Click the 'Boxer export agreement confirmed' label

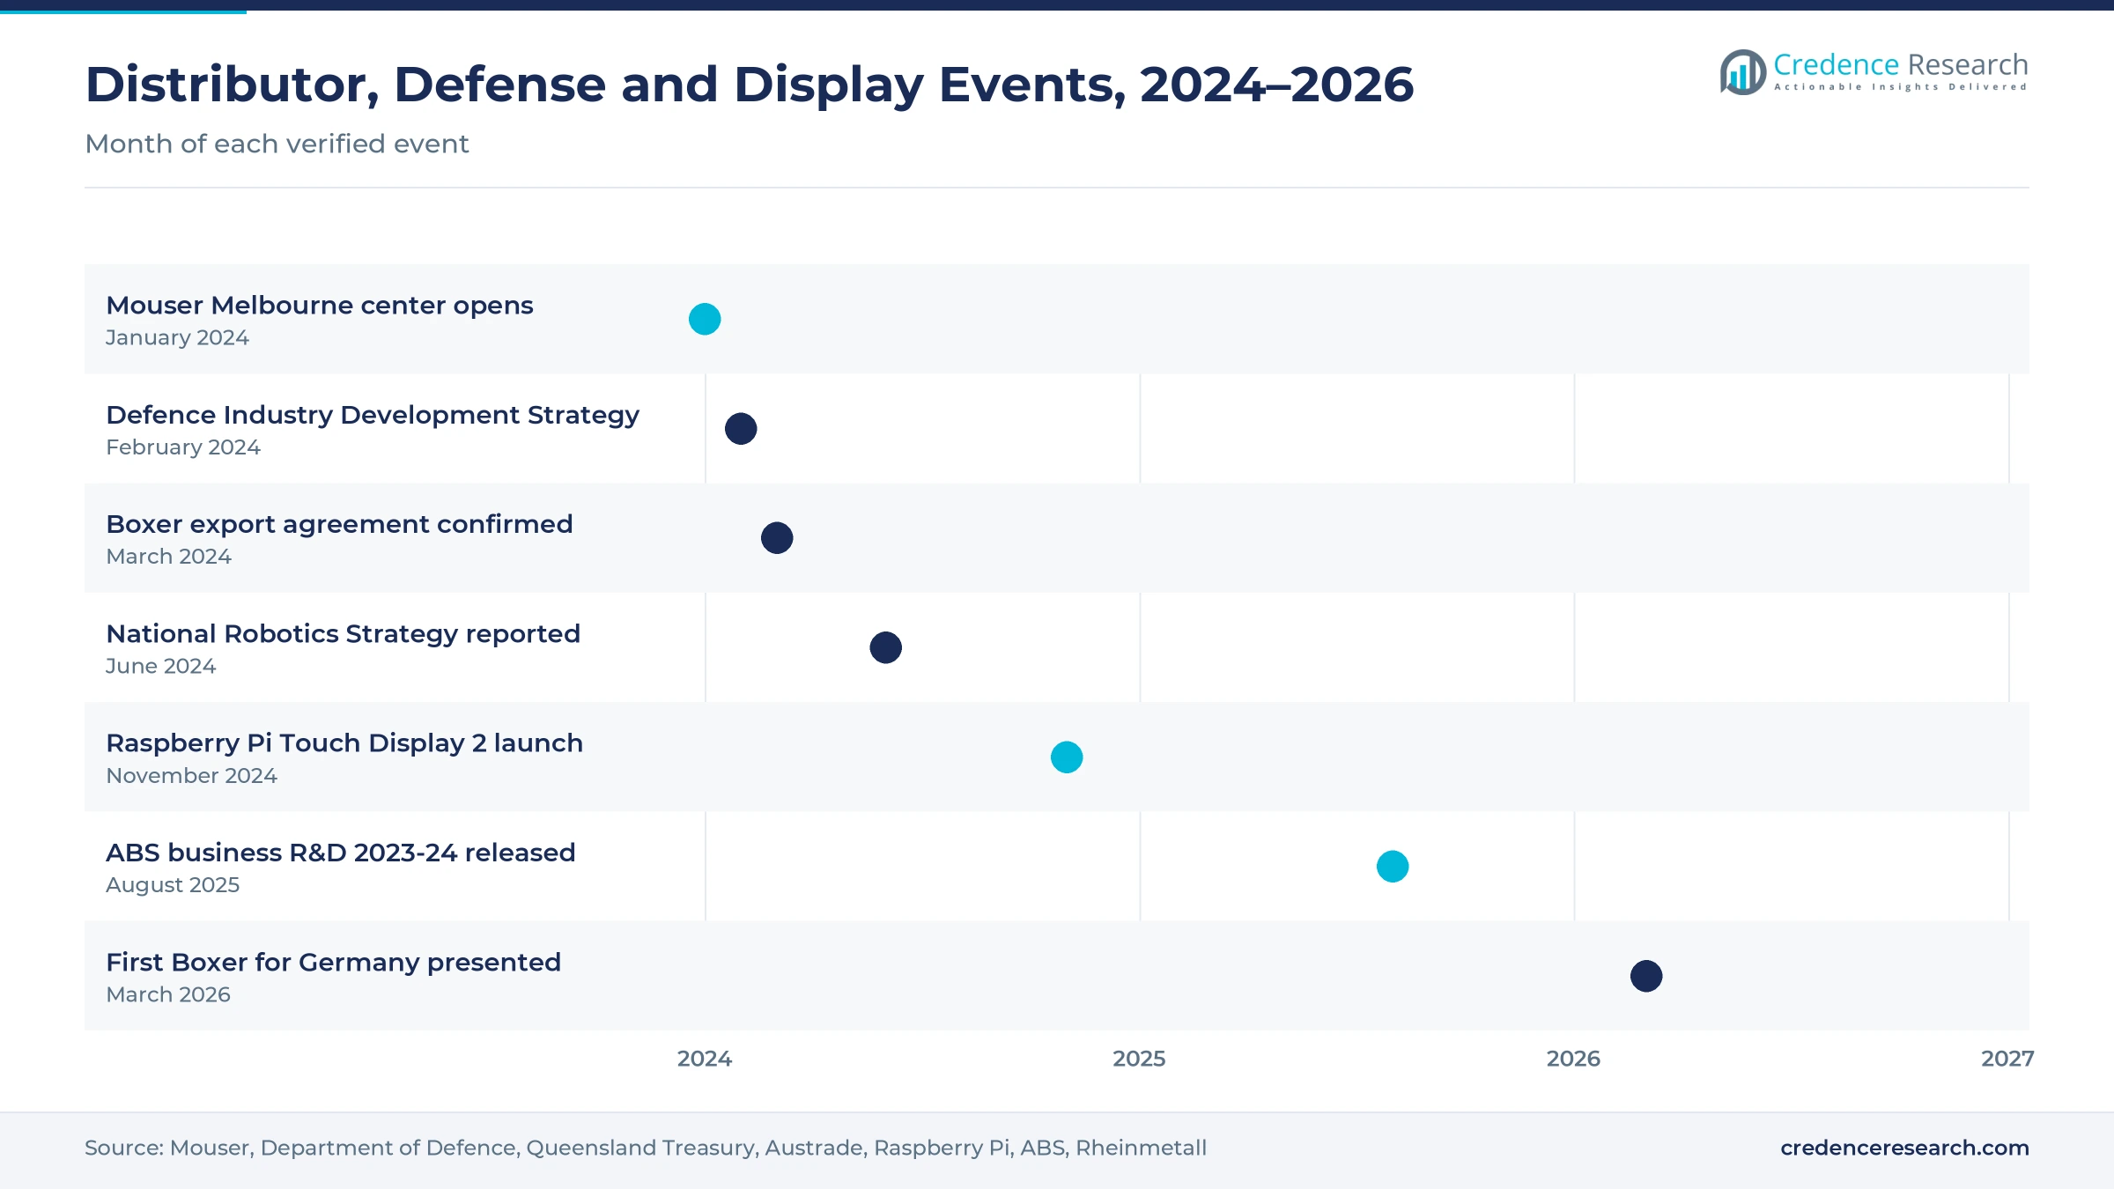pyautogui.click(x=339, y=524)
